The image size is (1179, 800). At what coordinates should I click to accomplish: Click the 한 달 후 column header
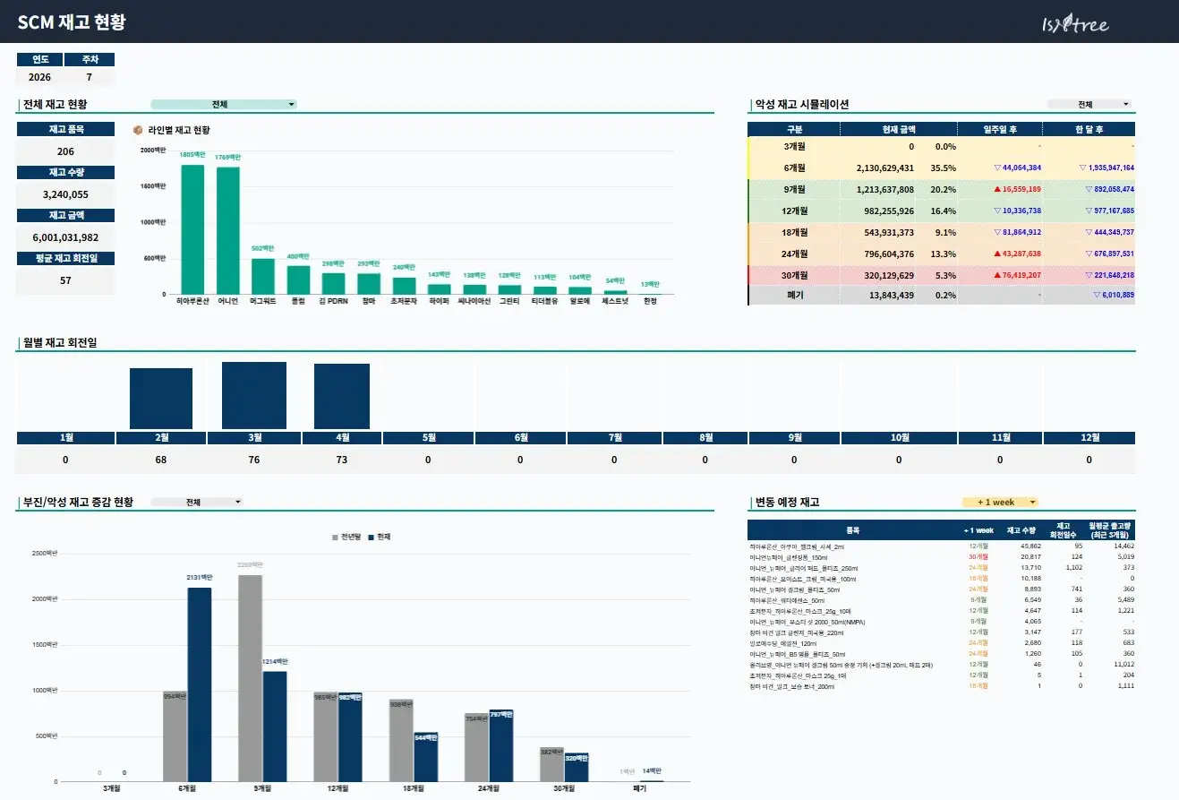click(x=1089, y=129)
